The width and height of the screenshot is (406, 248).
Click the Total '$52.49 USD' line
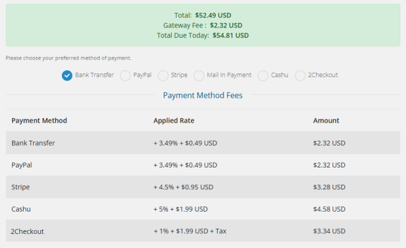coord(203,15)
